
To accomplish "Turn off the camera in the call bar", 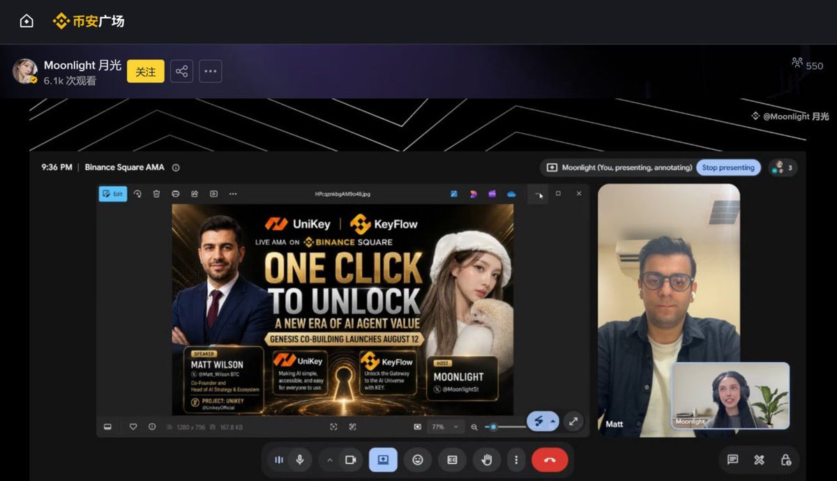I will click(x=350, y=459).
